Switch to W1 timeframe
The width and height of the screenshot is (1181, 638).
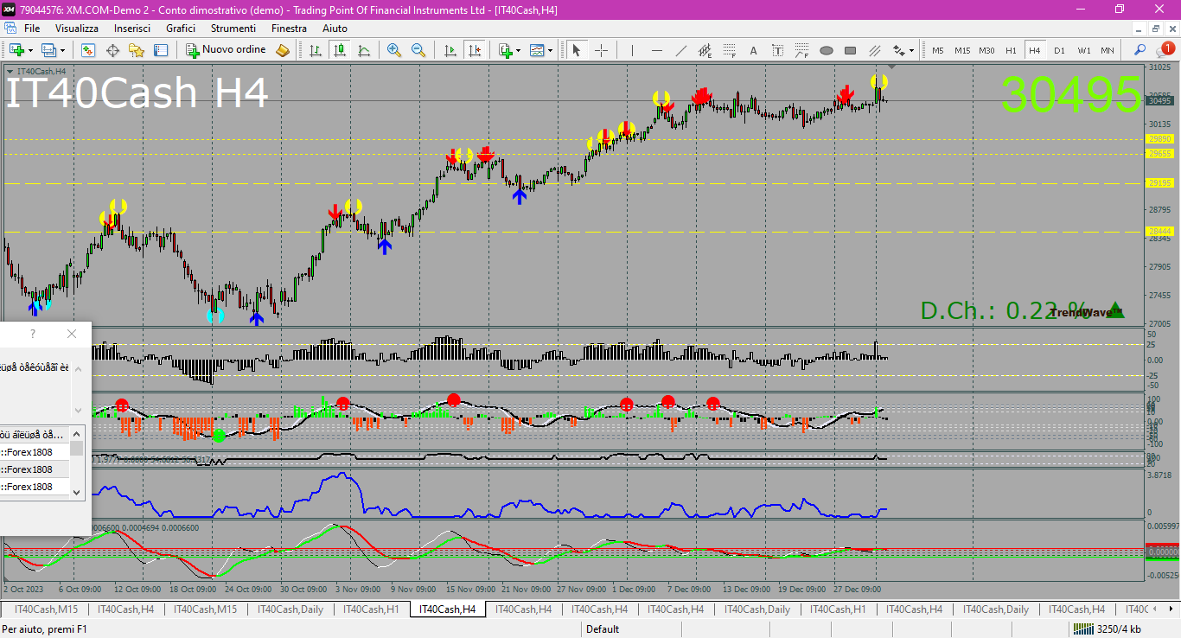click(1084, 50)
